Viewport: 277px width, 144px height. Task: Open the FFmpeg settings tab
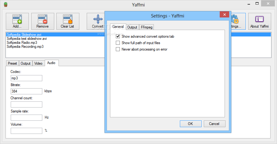click(146, 27)
